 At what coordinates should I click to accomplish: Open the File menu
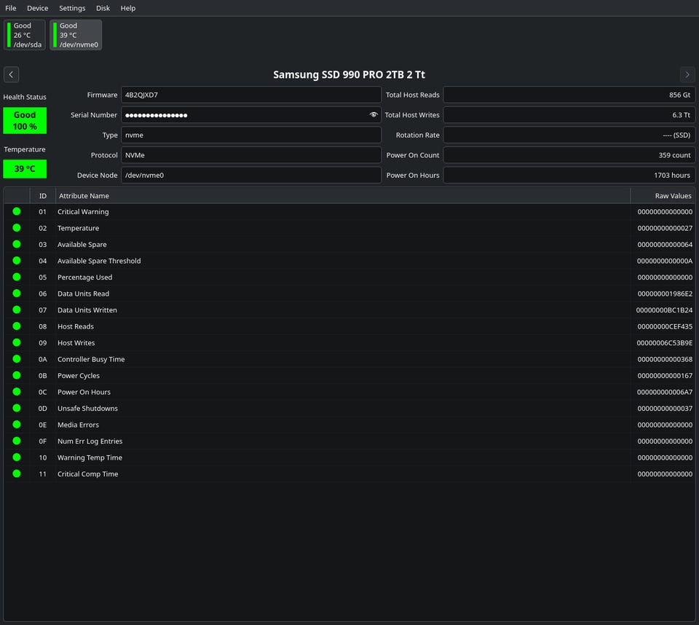tap(11, 8)
